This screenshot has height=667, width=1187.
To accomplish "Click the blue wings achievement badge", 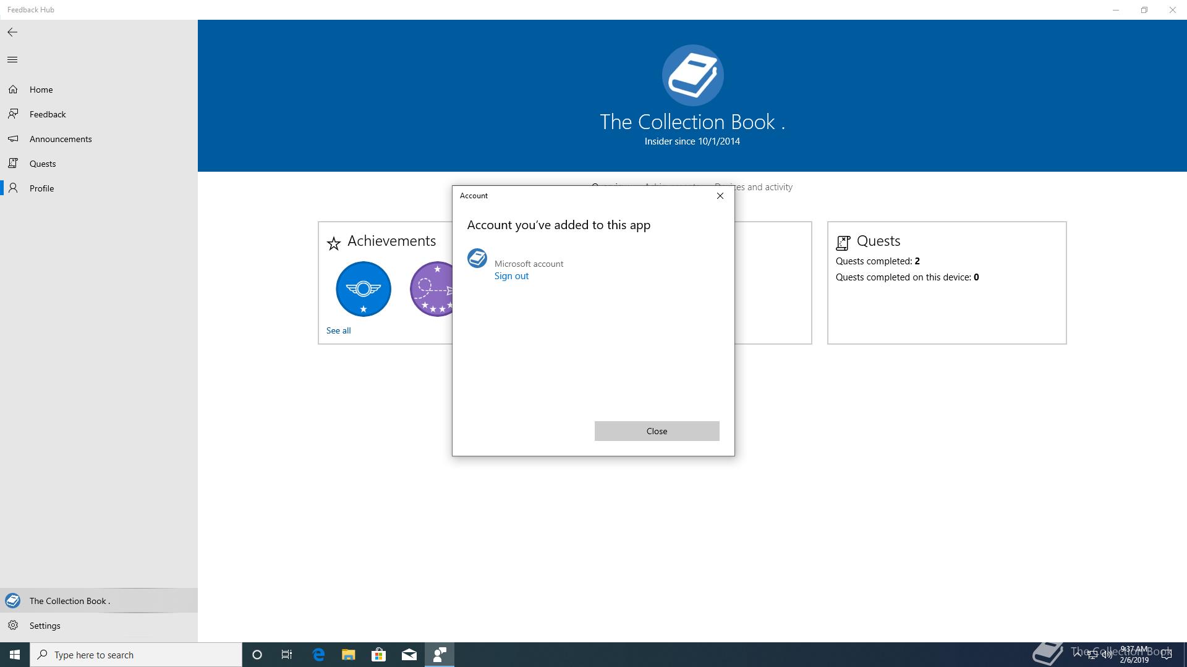I will (x=364, y=289).
